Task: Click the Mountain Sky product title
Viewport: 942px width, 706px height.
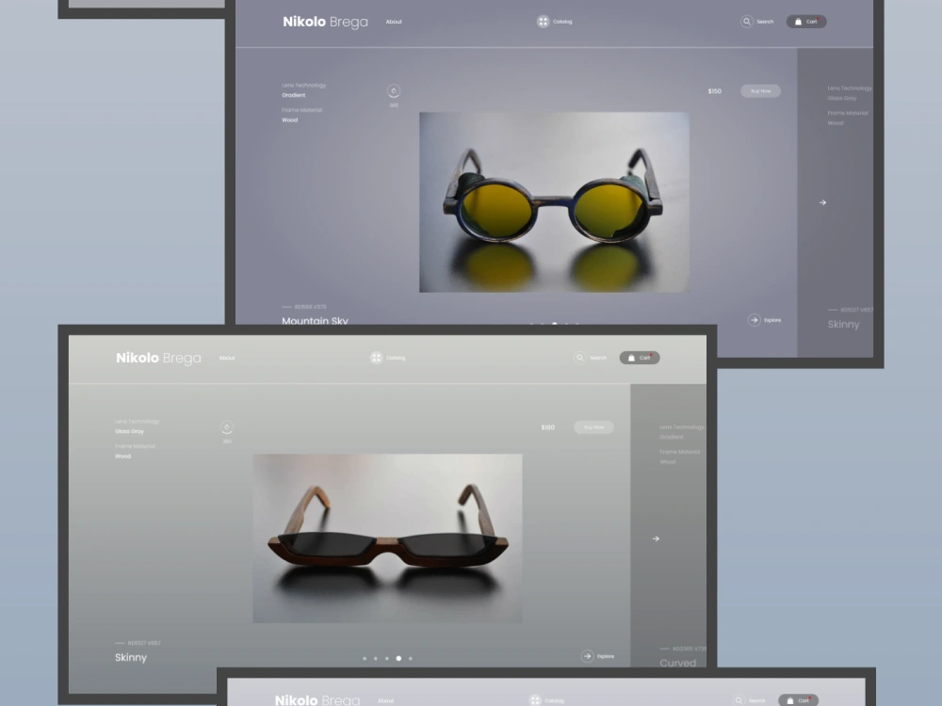Action: pyautogui.click(x=315, y=321)
